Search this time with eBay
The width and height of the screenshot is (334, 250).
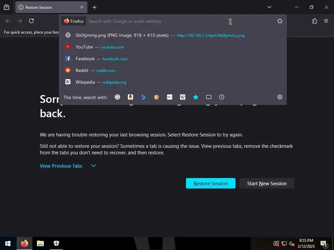pos(170,97)
